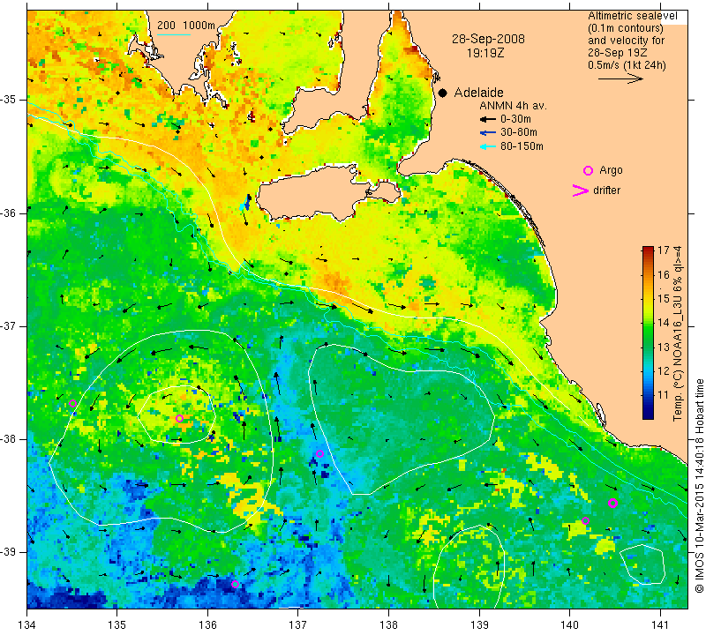Click the 'Altimetric sealevel' heading text

coord(632,16)
